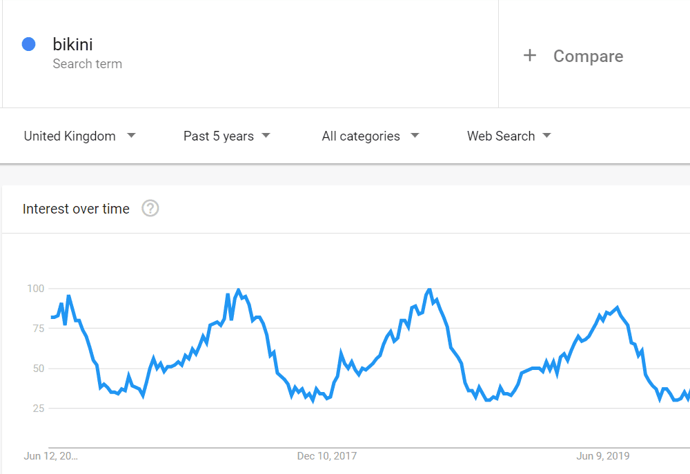Click the All categories dropdown arrow
This screenshot has width=690, height=474.
point(415,135)
